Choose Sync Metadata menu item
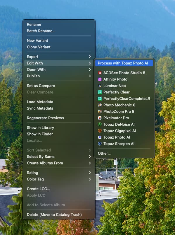The height and width of the screenshot is (235, 175). (x=59, y=108)
